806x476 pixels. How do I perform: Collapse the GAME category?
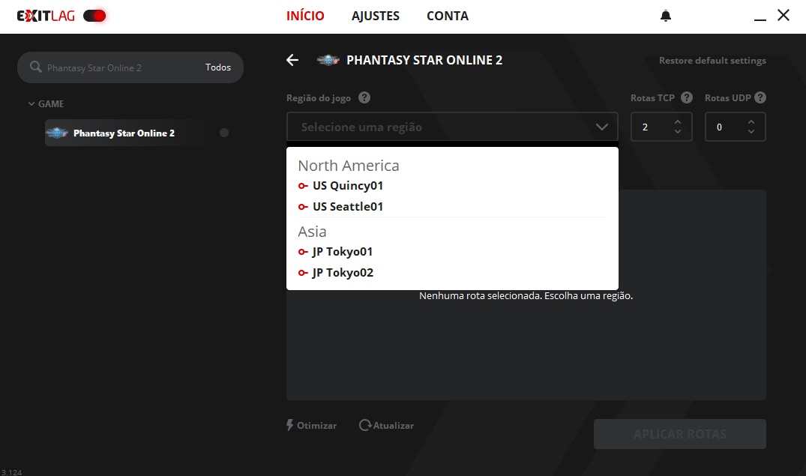[31, 104]
